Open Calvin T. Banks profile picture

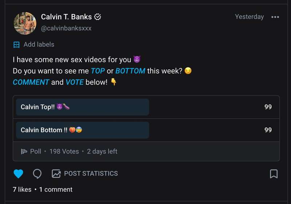(25, 23)
